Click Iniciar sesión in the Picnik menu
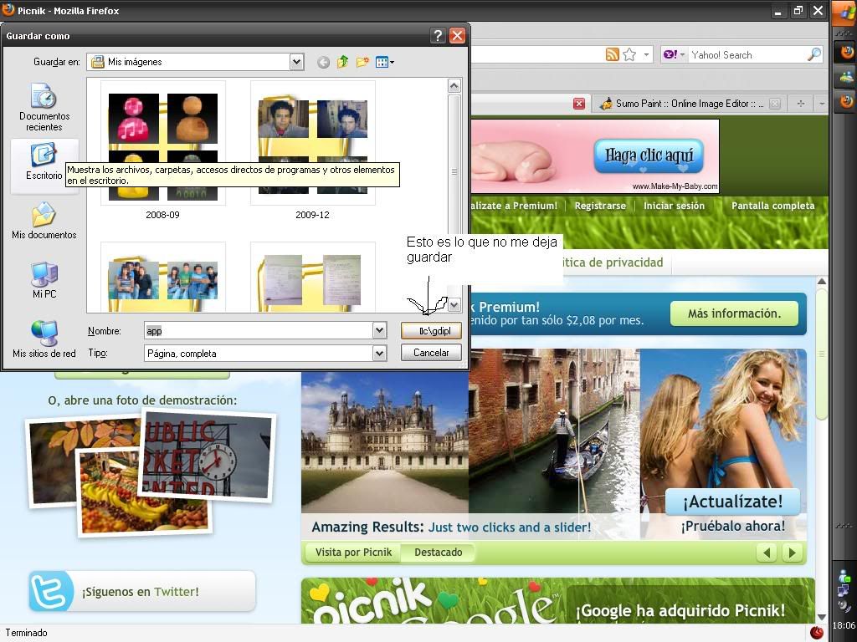Image resolution: width=857 pixels, height=642 pixels. click(x=674, y=206)
